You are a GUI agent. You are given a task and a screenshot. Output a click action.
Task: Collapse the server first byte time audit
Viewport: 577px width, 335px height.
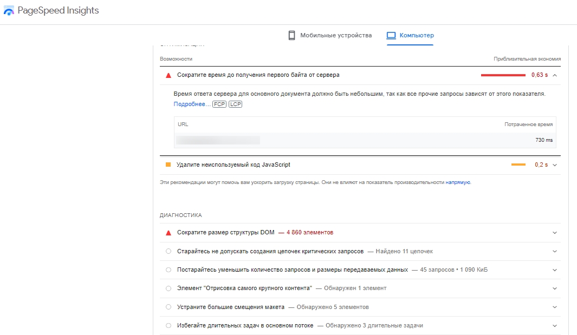click(x=554, y=75)
